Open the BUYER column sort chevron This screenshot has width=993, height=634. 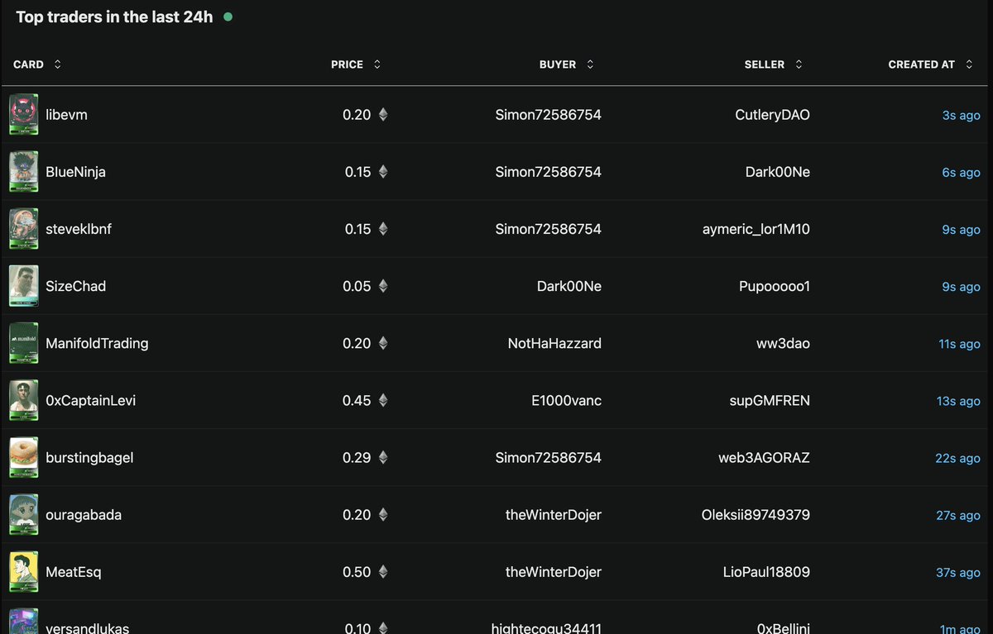(588, 64)
